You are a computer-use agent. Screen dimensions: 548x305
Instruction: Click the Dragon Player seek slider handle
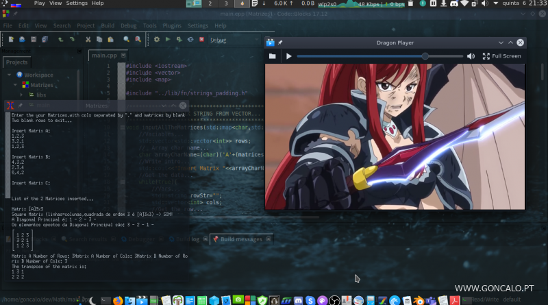click(425, 56)
